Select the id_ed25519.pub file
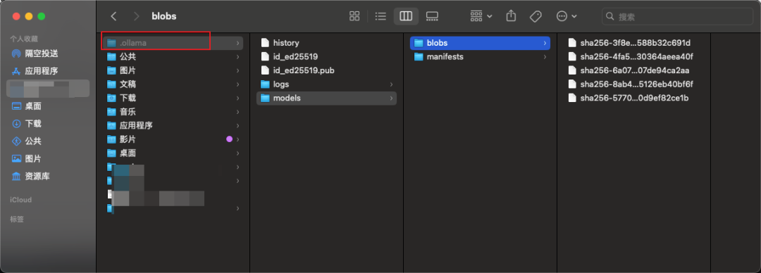 (327, 70)
